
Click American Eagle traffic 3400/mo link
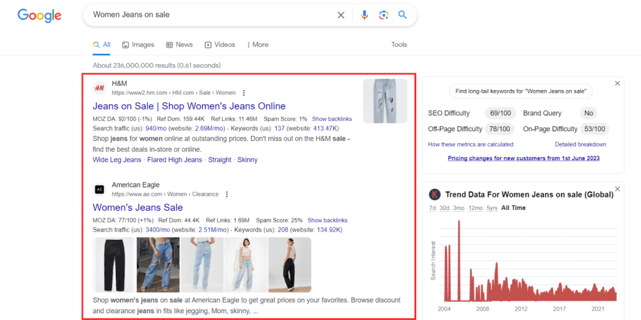coord(158,230)
